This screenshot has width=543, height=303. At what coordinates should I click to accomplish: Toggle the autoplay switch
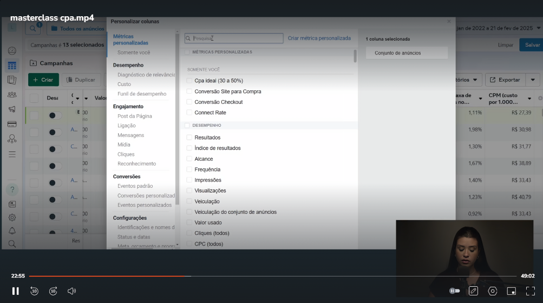tap(454, 291)
